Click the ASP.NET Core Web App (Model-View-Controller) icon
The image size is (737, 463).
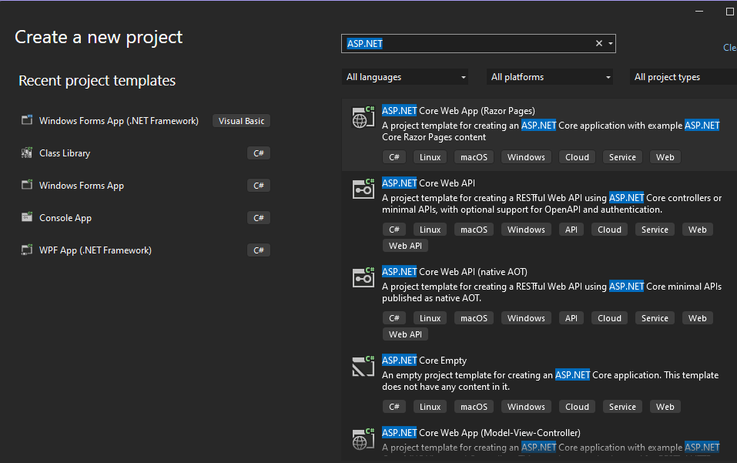tap(363, 439)
